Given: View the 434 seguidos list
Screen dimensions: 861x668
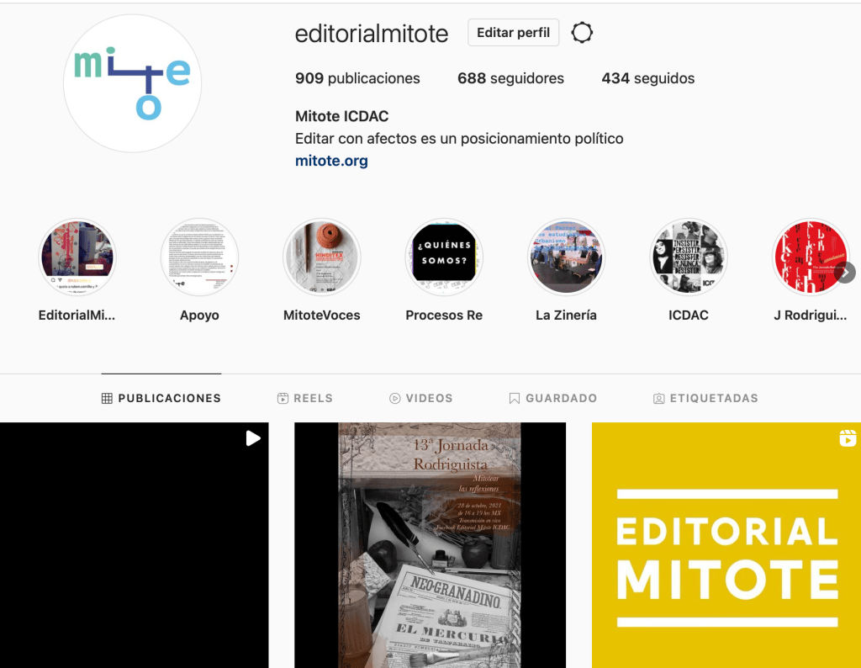Looking at the screenshot, I should click(x=647, y=78).
